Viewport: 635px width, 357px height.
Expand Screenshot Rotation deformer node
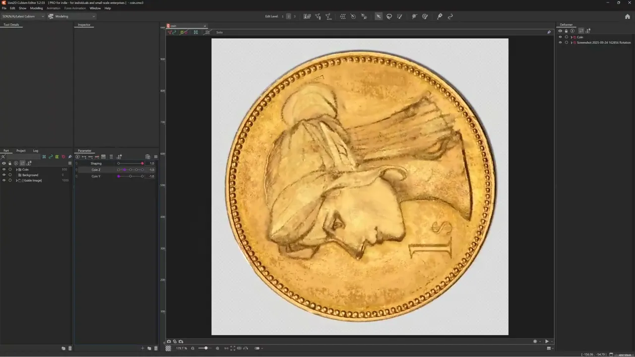[571, 43]
